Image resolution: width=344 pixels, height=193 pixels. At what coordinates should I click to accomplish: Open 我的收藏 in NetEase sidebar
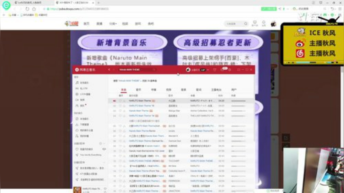coord(82,136)
